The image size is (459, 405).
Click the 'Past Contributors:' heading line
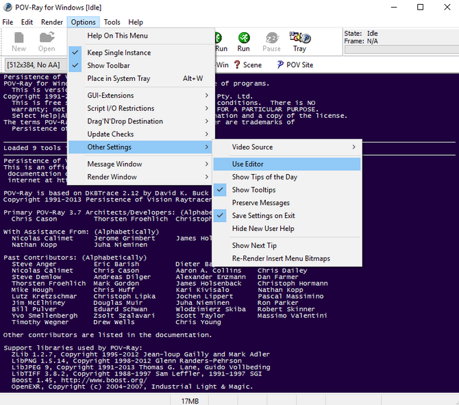click(75, 258)
